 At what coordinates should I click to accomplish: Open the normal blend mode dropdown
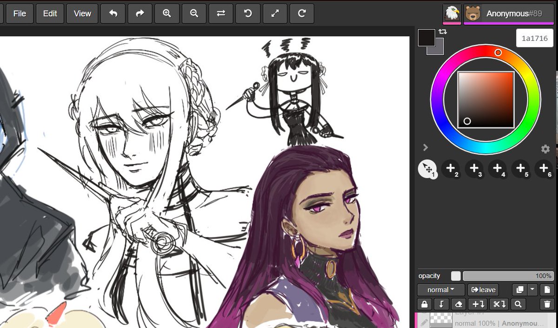(441, 289)
